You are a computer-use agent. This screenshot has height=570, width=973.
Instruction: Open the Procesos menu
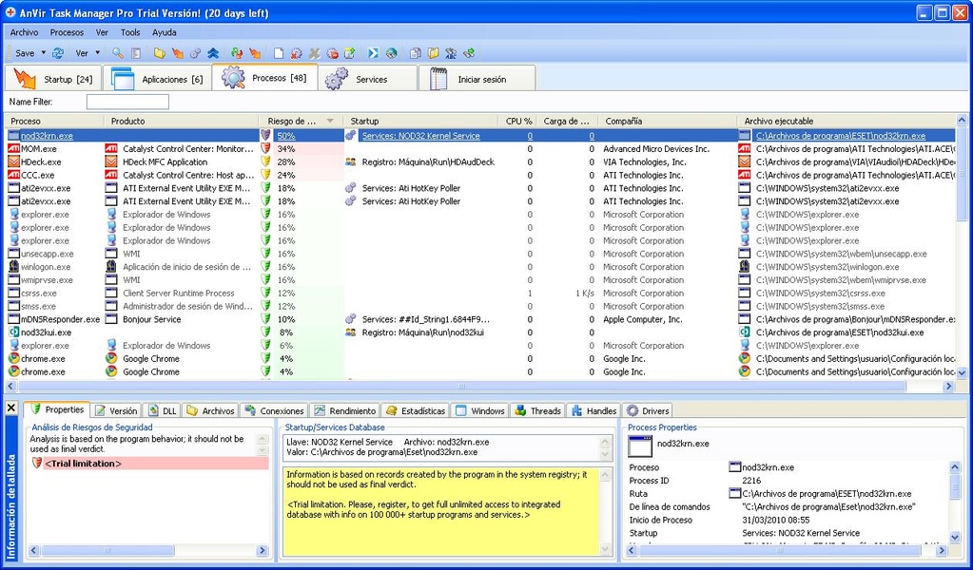67,32
